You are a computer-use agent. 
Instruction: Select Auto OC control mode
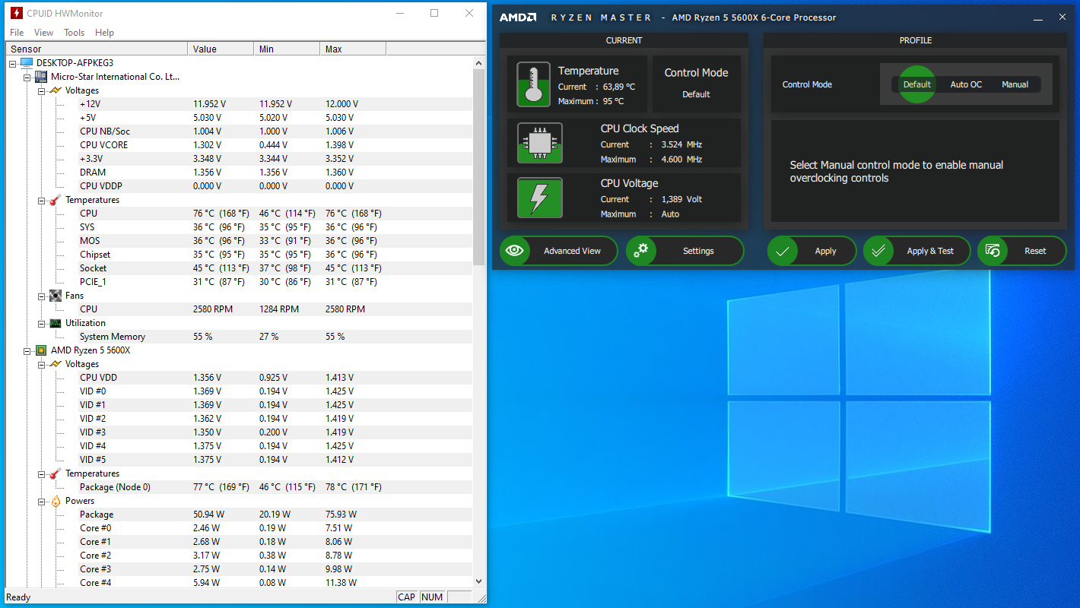click(x=966, y=84)
